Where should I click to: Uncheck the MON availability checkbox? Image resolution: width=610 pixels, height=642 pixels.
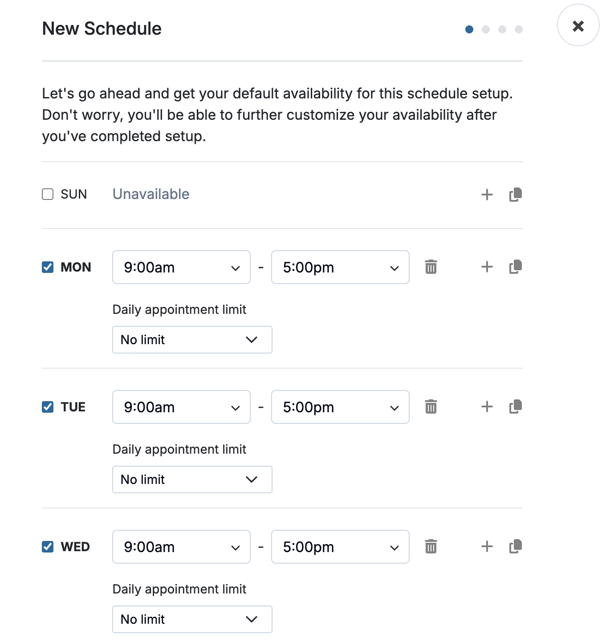tap(48, 267)
